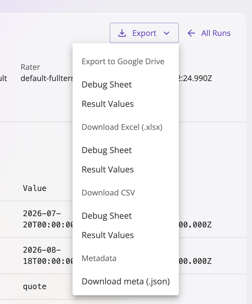Export Debug Sheet to Google Drive
252x304 pixels.
pyautogui.click(x=126, y=84)
